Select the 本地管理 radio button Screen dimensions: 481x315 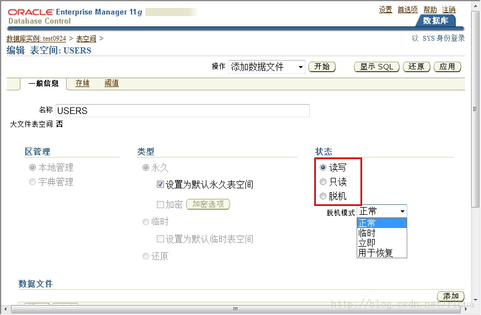pos(32,167)
